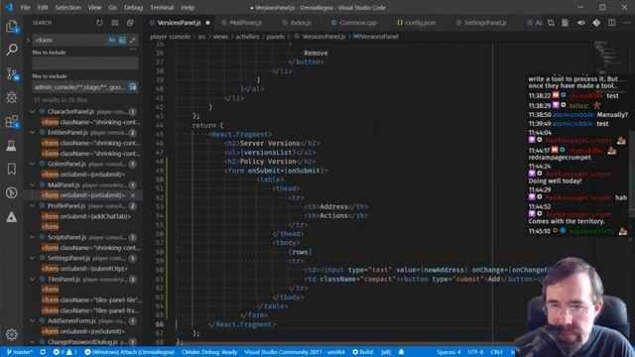The width and height of the screenshot is (635, 357).
Task: Dismiss the MailPanel.js onSubmit match
Action: (x=133, y=195)
